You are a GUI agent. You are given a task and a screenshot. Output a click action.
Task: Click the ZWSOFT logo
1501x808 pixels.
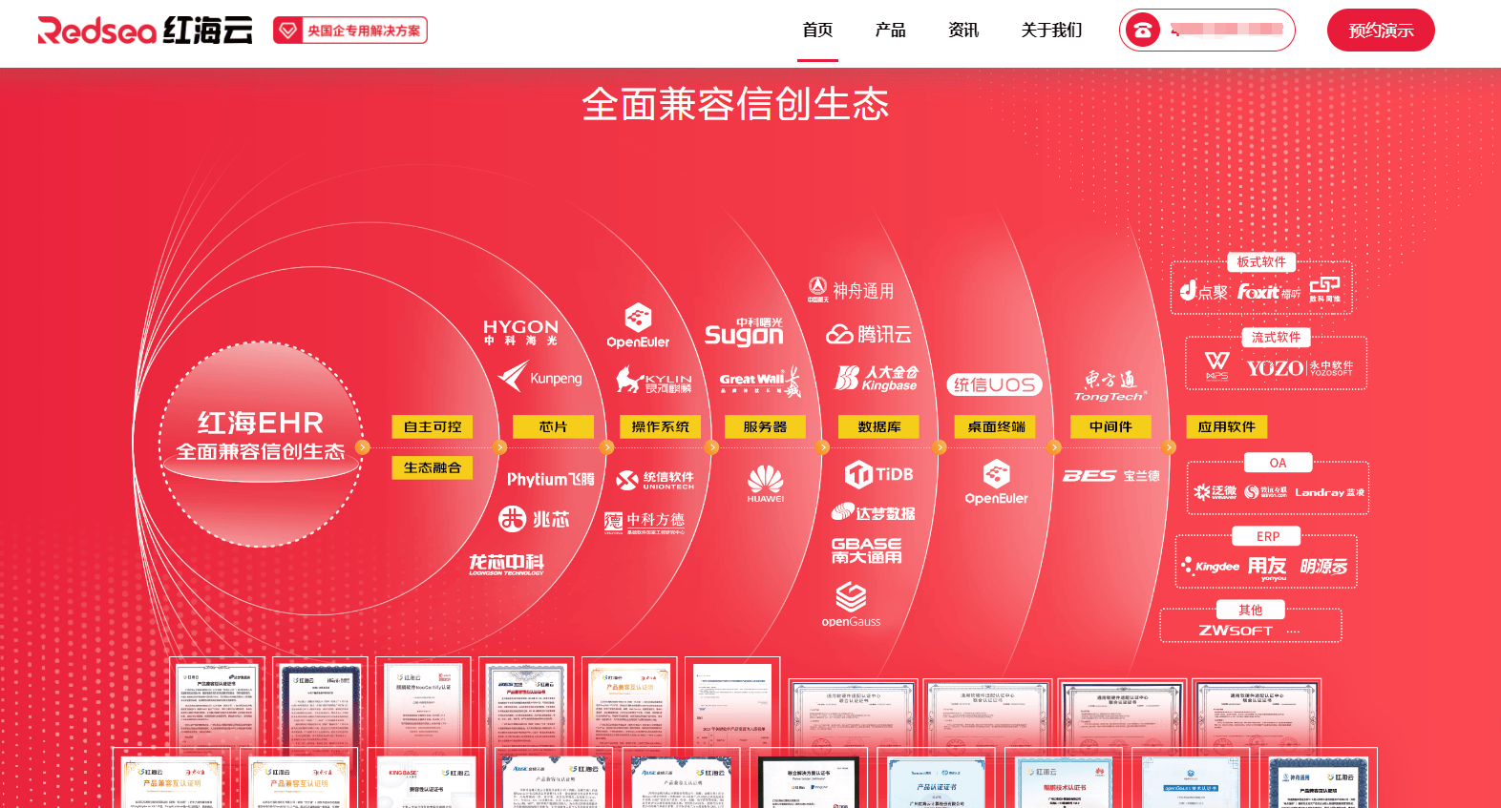[x=1236, y=631]
